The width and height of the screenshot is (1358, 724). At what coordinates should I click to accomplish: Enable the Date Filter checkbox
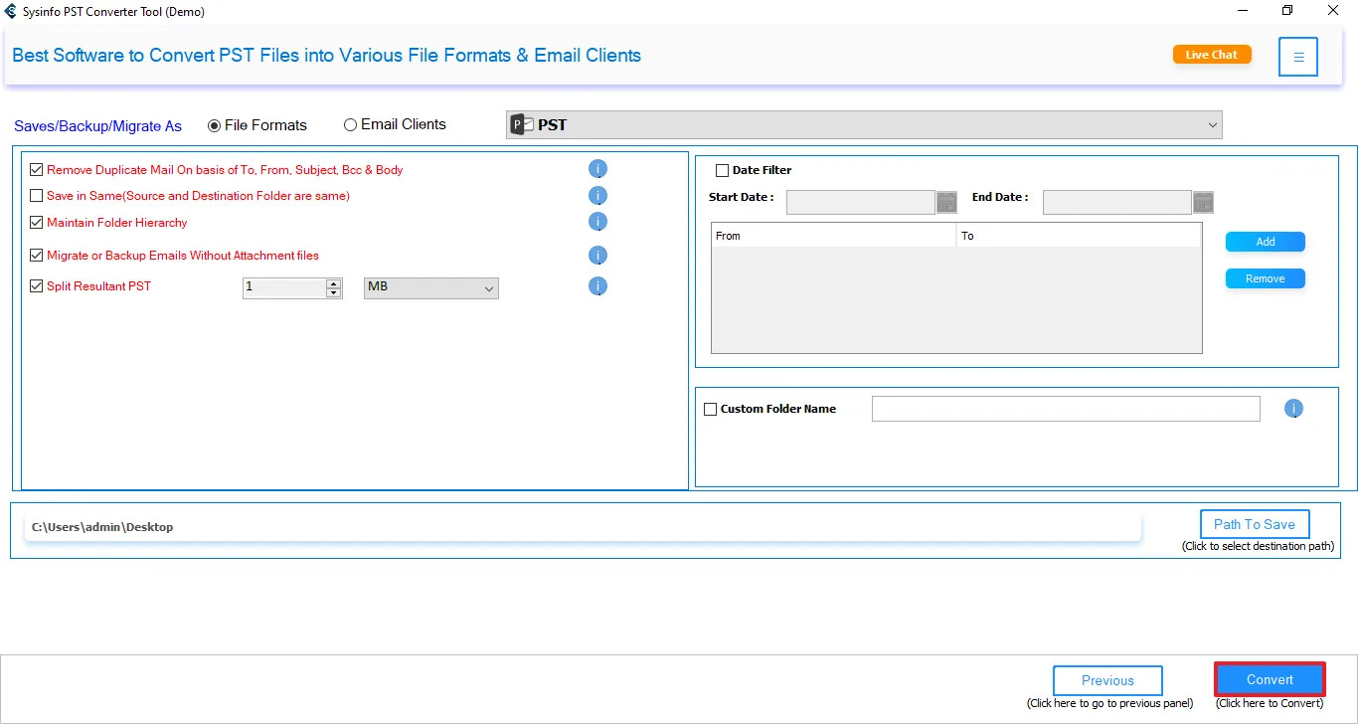[x=723, y=170]
